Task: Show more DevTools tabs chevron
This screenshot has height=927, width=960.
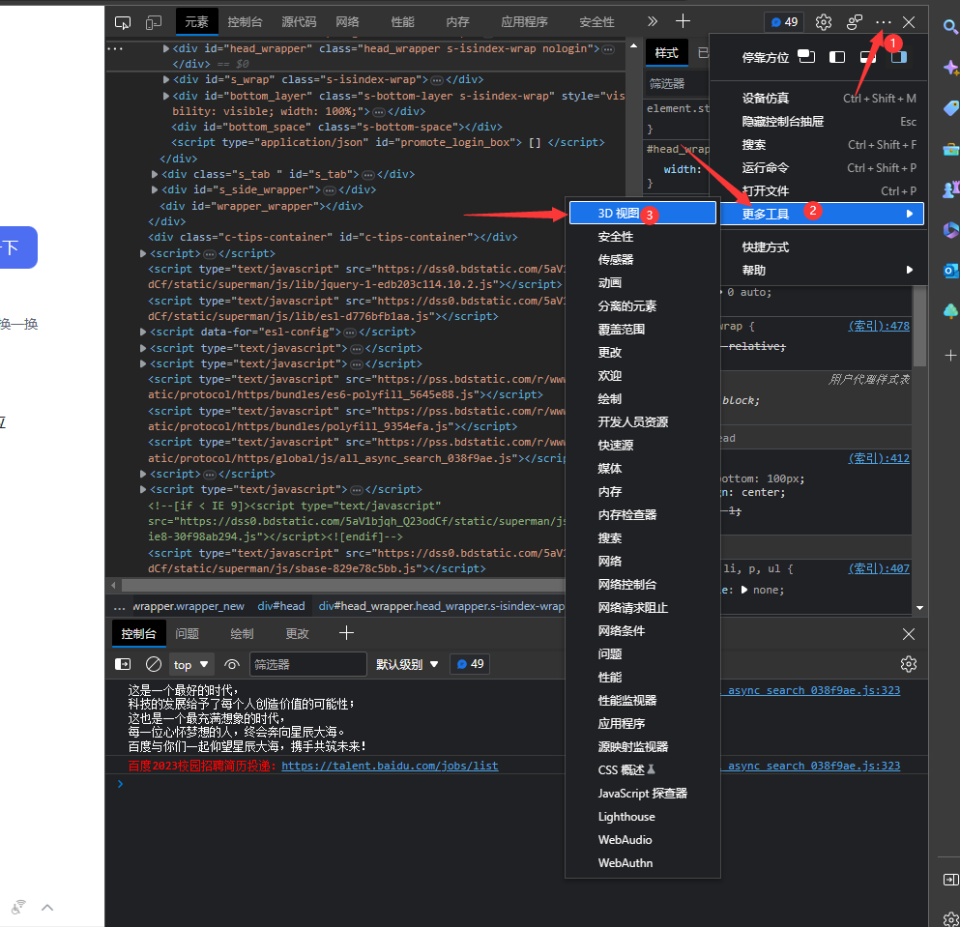Action: point(652,22)
